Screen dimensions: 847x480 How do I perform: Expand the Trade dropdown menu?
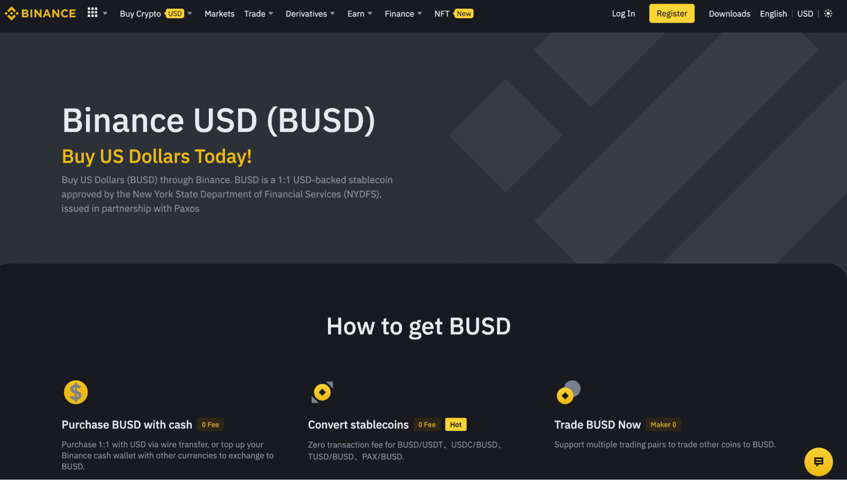tap(258, 13)
